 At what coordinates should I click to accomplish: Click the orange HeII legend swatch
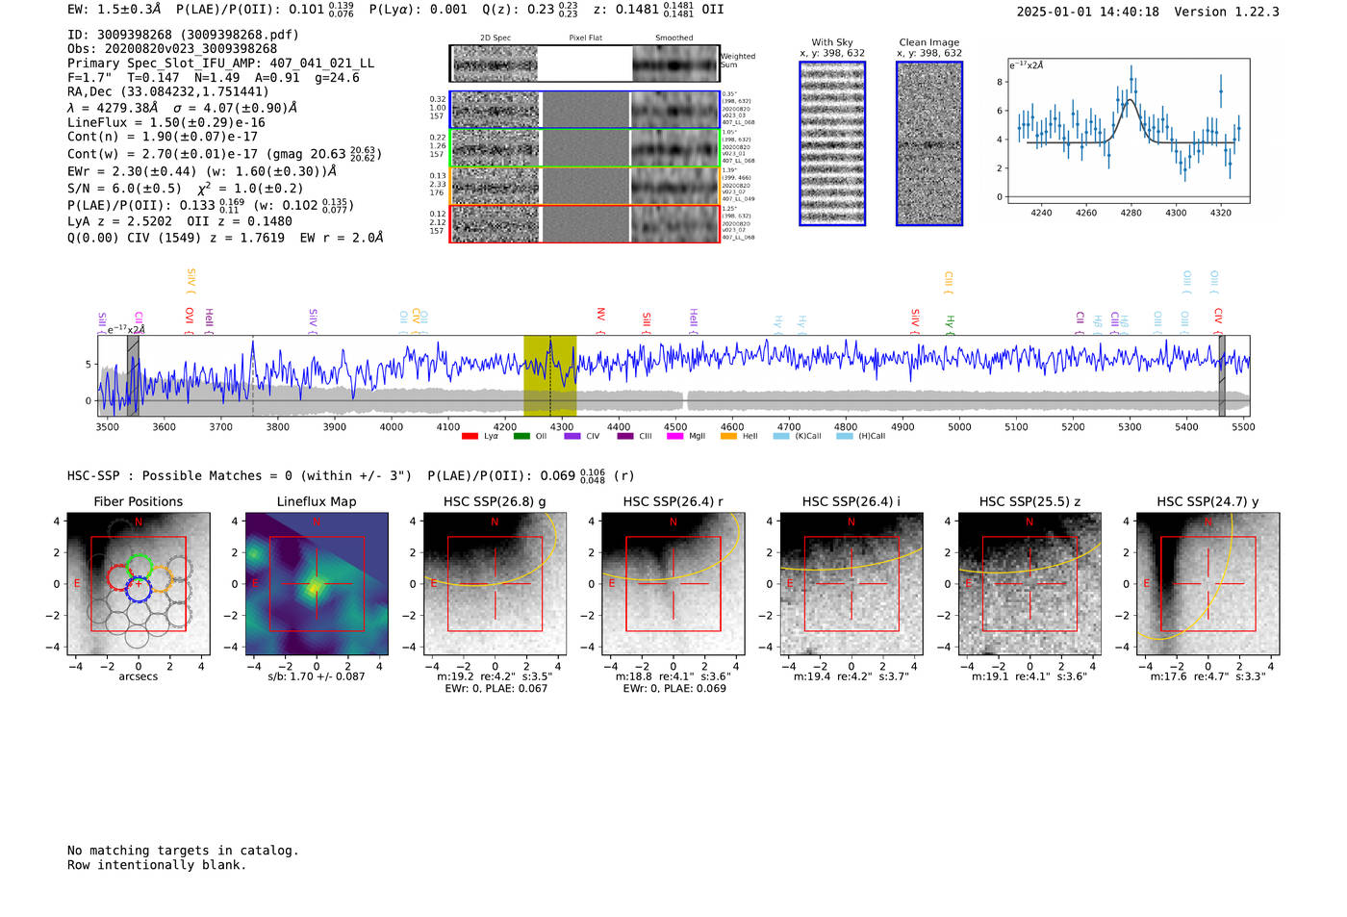(x=728, y=436)
